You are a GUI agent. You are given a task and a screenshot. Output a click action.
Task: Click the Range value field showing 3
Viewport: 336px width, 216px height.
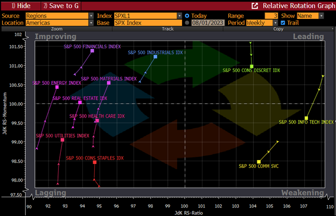271,16
